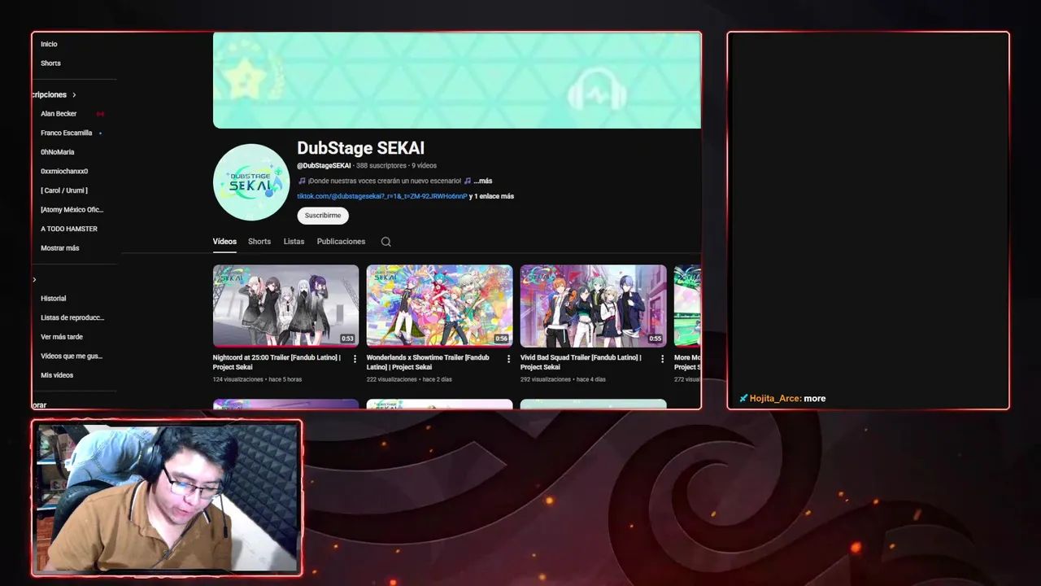Open the search icon in channel tabs

tap(386, 242)
